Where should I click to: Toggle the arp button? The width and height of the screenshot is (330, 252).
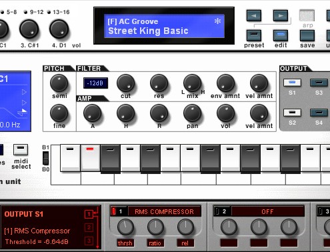pos(307,15)
